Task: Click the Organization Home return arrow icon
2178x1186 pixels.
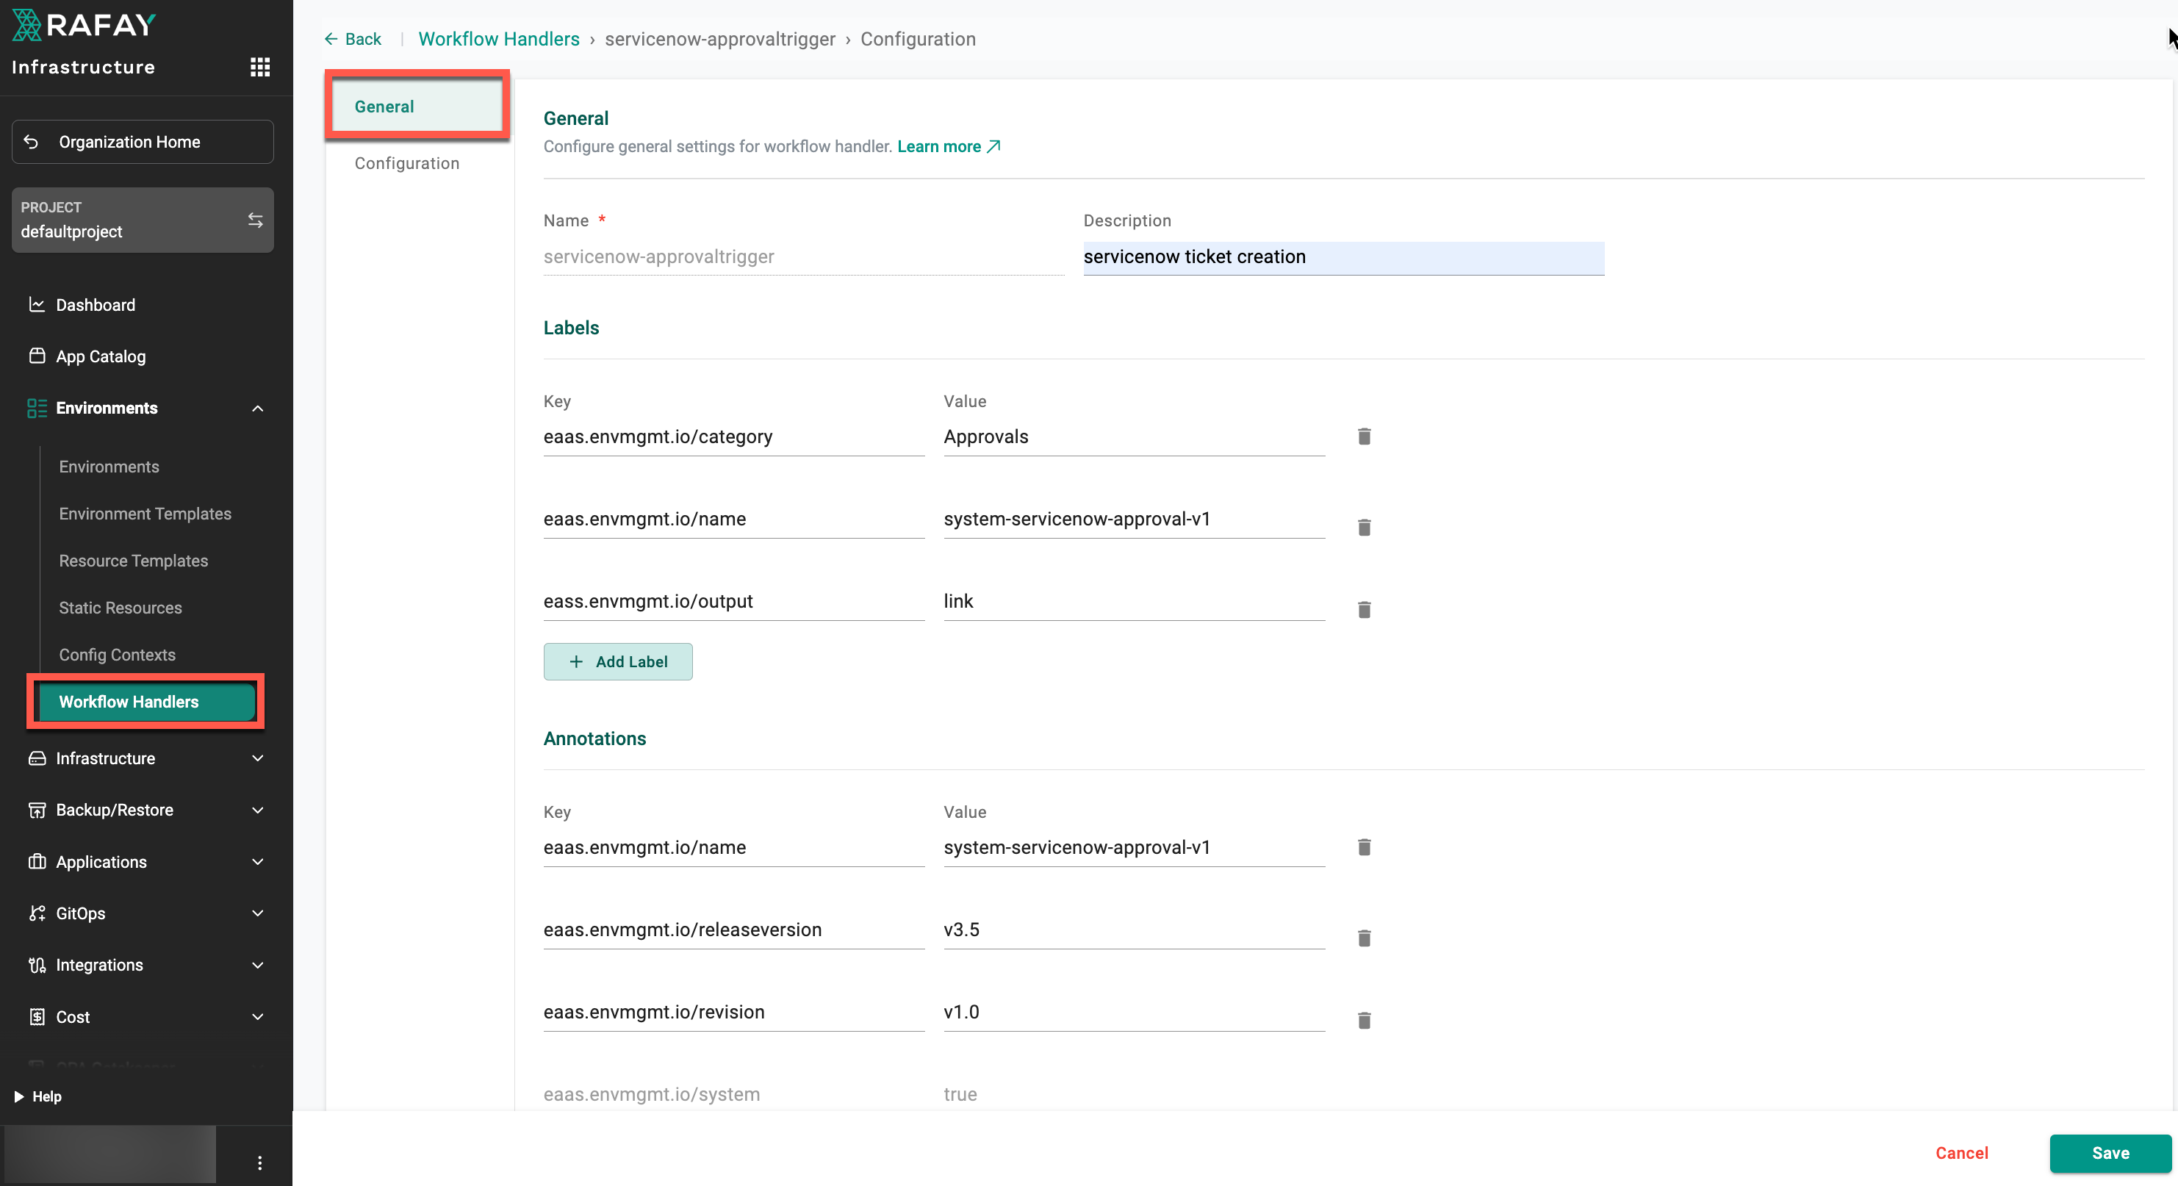Action: coord(32,141)
